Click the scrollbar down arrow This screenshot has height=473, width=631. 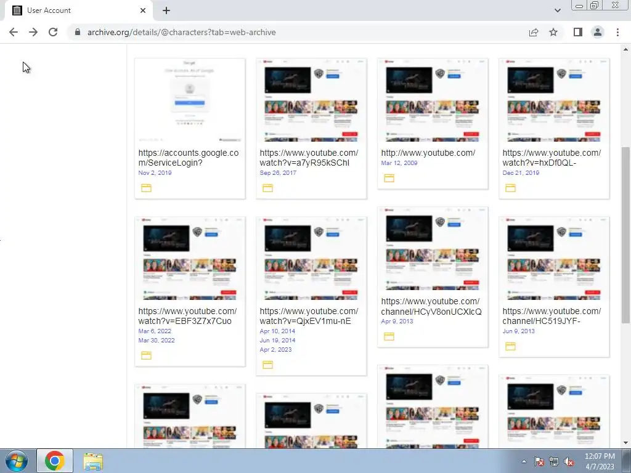tap(626, 443)
